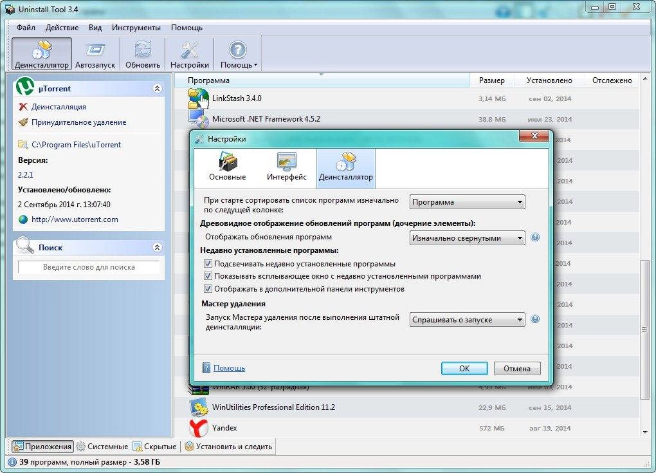Open the Помощь menu in menu bar

click(187, 28)
